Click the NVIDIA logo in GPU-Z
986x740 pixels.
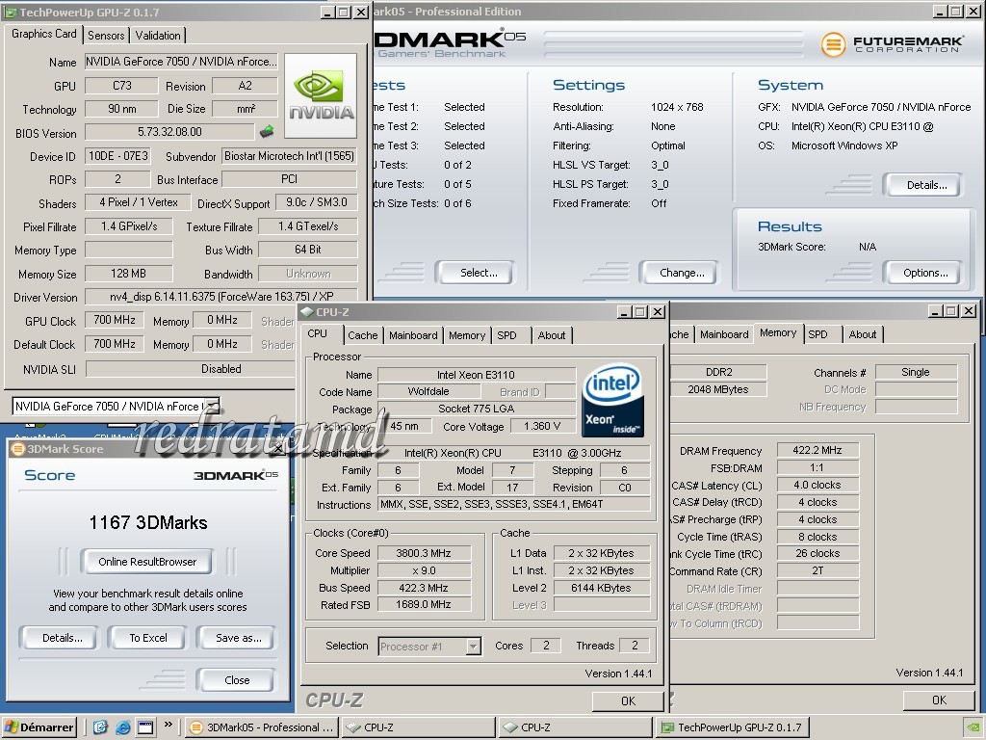[x=321, y=95]
